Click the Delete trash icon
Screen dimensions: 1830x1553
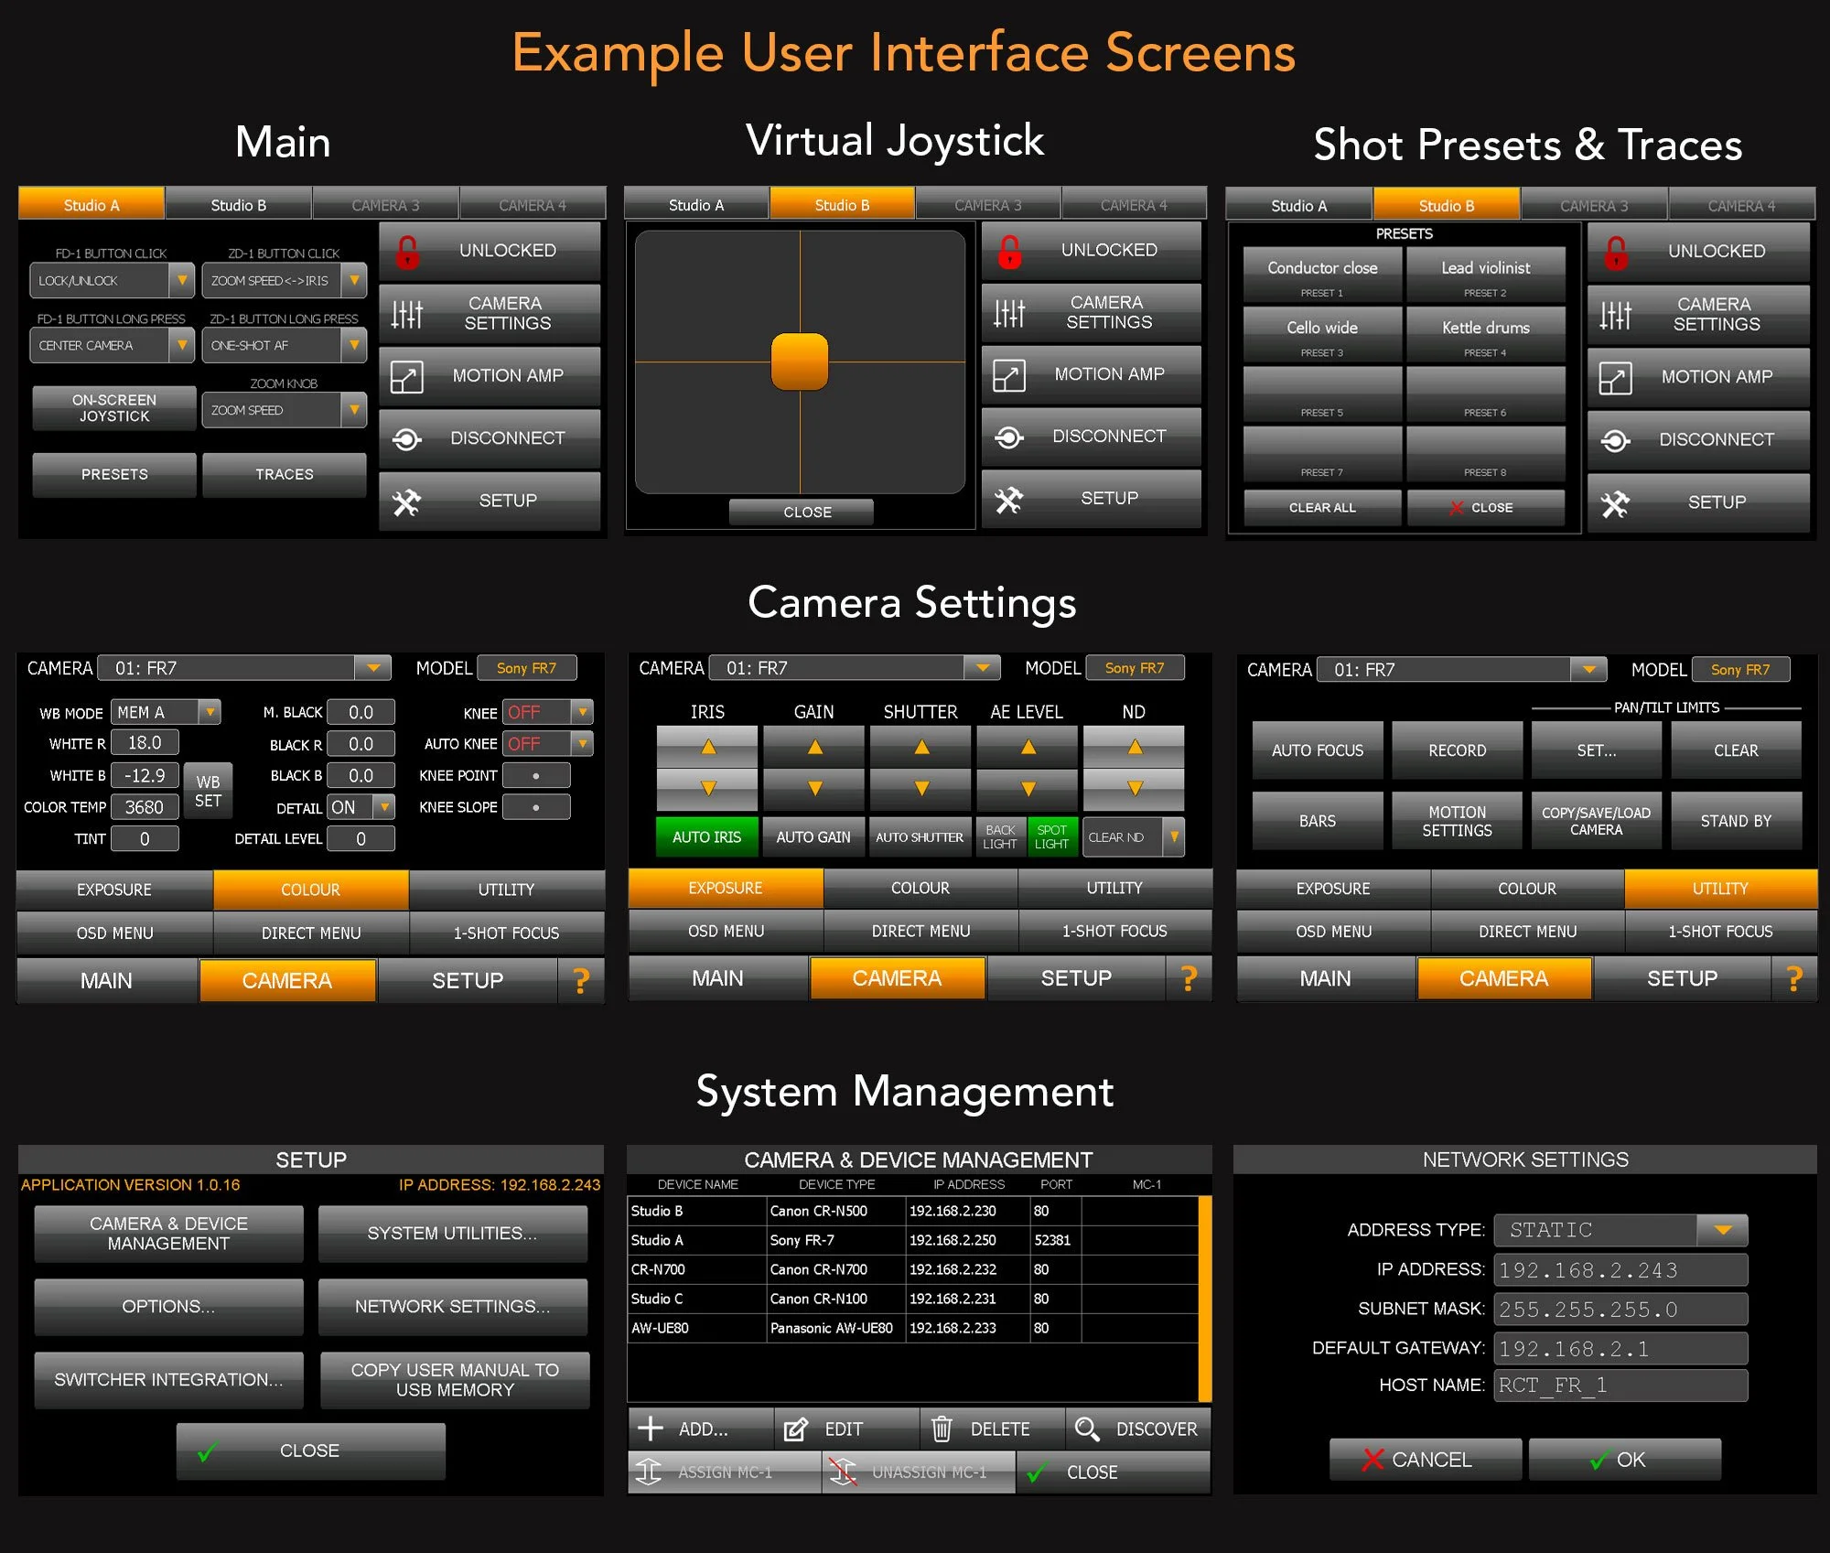coord(943,1429)
